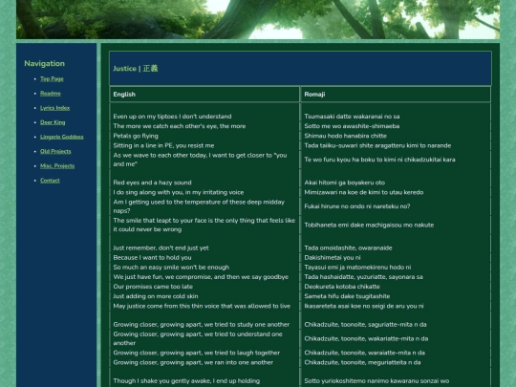Click "Deokureta kotoba chikatte"
The height and width of the screenshot is (387, 516).
pos(342,287)
